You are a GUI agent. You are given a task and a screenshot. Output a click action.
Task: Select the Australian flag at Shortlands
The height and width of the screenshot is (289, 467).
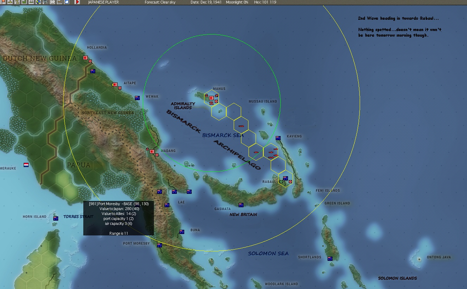(330, 258)
